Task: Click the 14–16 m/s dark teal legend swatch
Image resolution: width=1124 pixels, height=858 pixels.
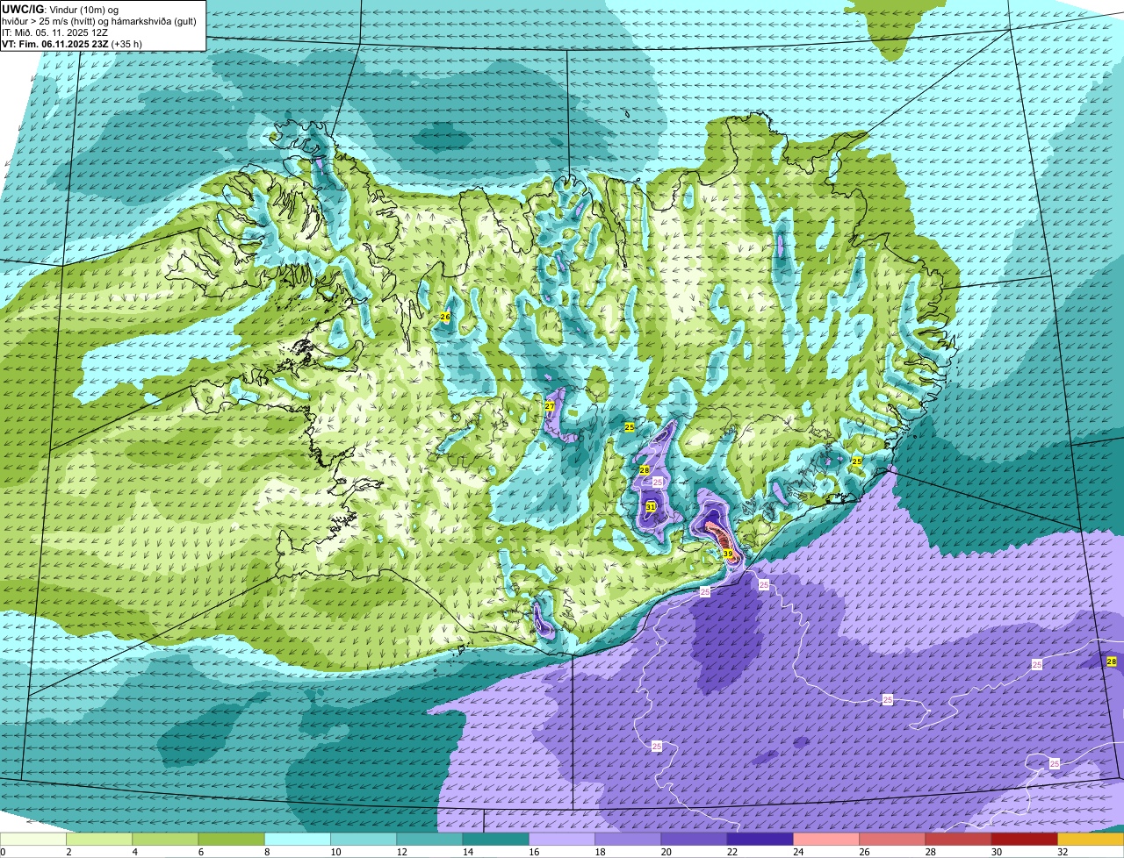Action: [495, 840]
